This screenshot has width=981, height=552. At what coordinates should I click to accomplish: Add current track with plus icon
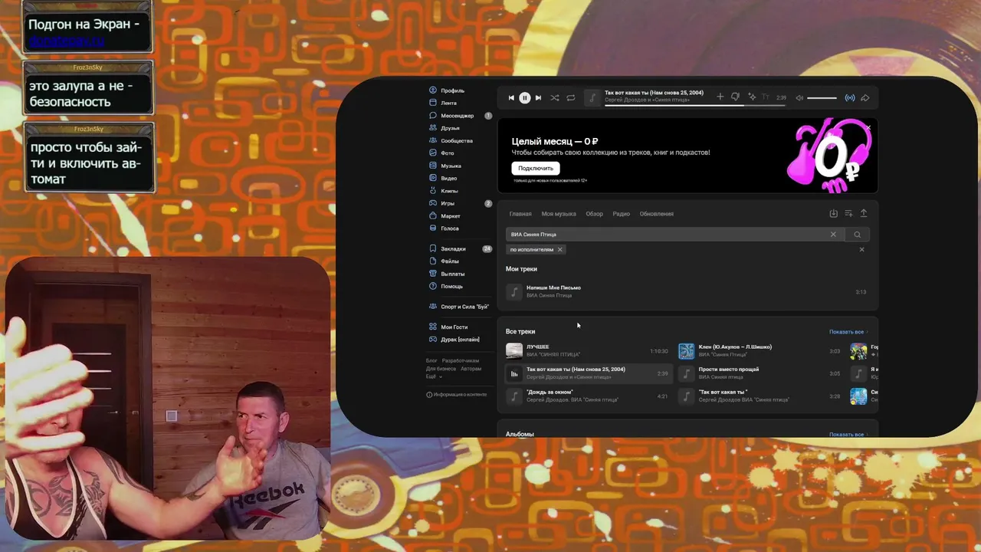[x=720, y=97]
